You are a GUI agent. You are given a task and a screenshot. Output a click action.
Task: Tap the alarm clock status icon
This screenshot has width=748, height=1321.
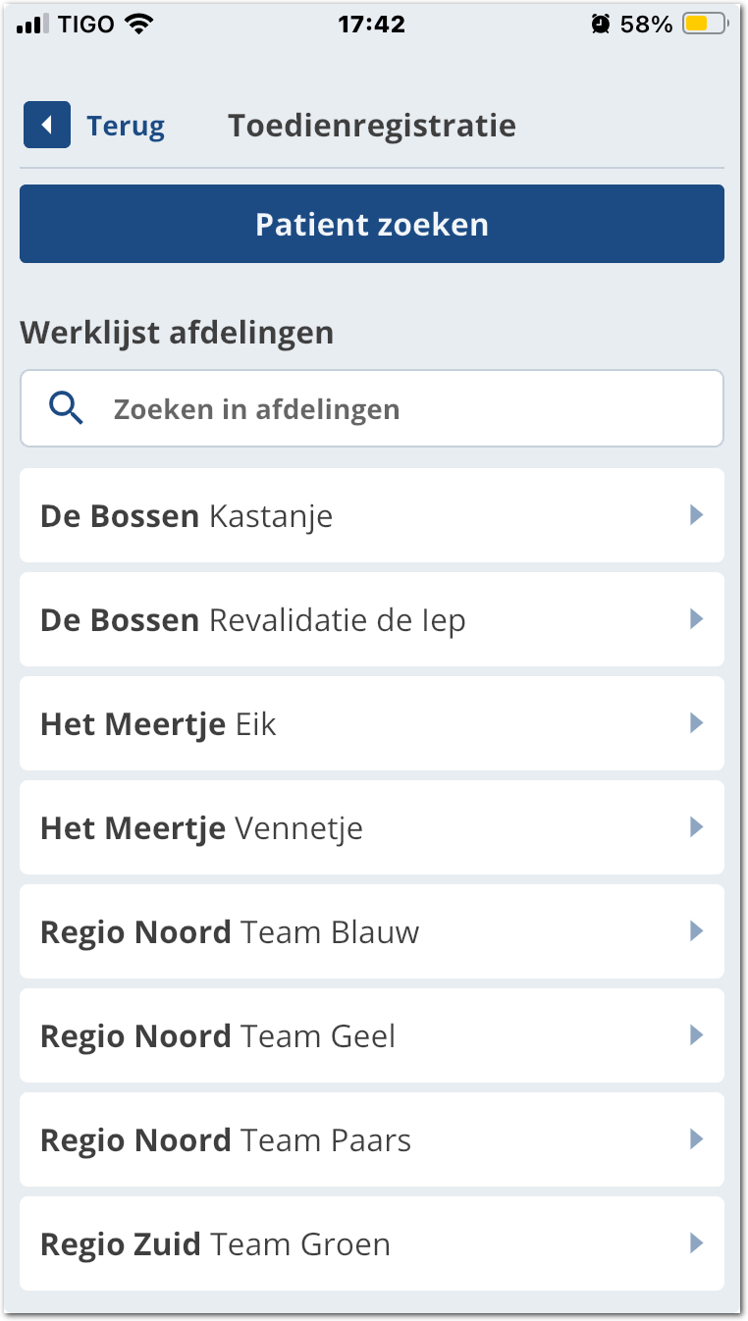pos(601,25)
